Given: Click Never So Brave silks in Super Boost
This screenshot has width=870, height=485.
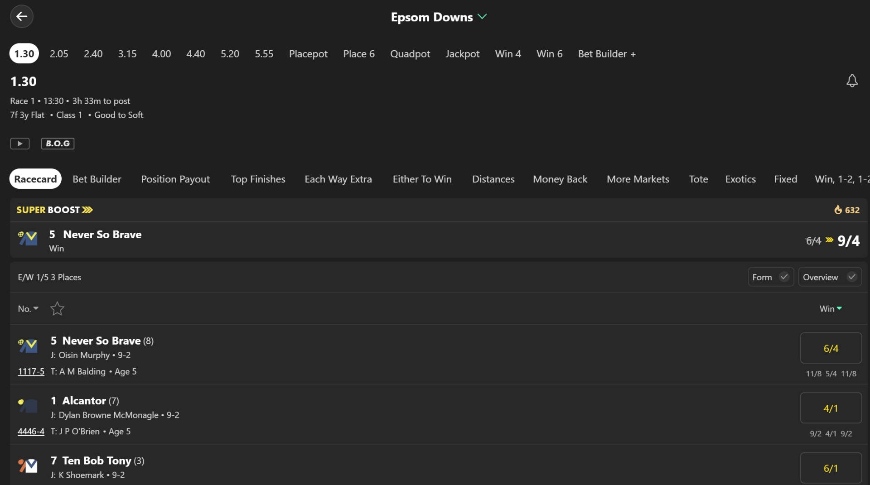Looking at the screenshot, I should (28, 238).
